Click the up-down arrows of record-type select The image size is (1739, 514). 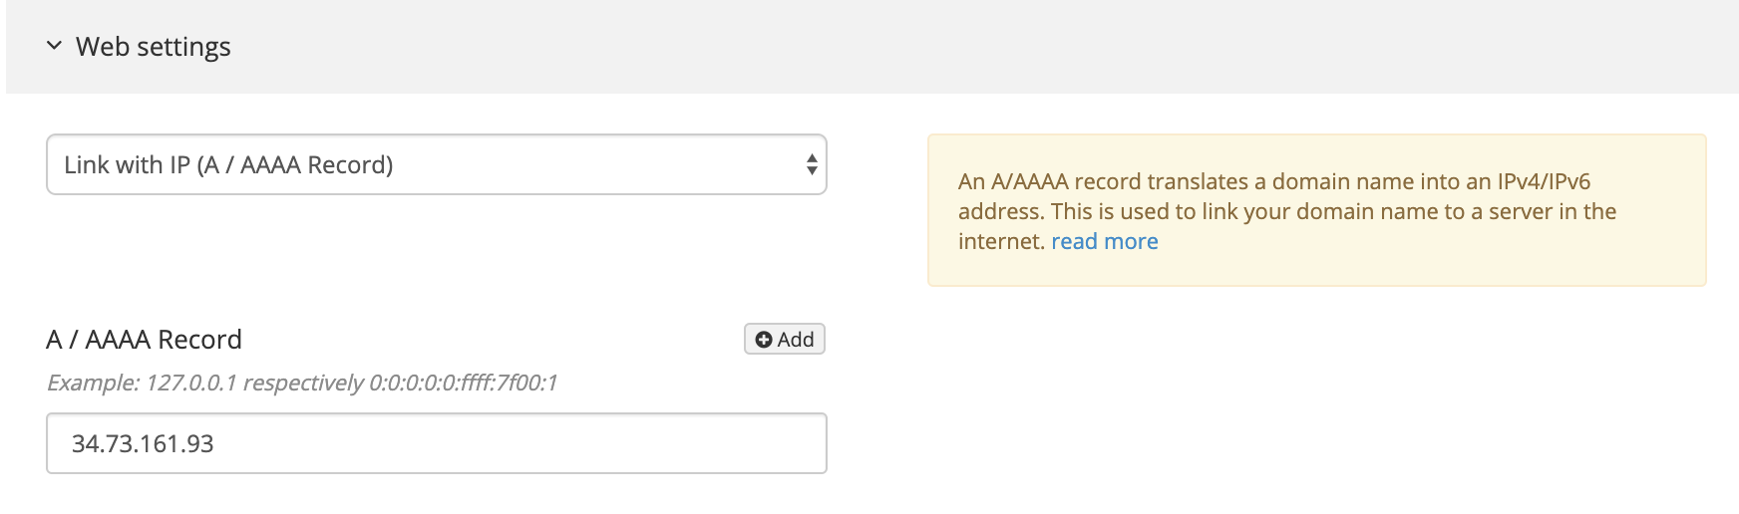(812, 164)
